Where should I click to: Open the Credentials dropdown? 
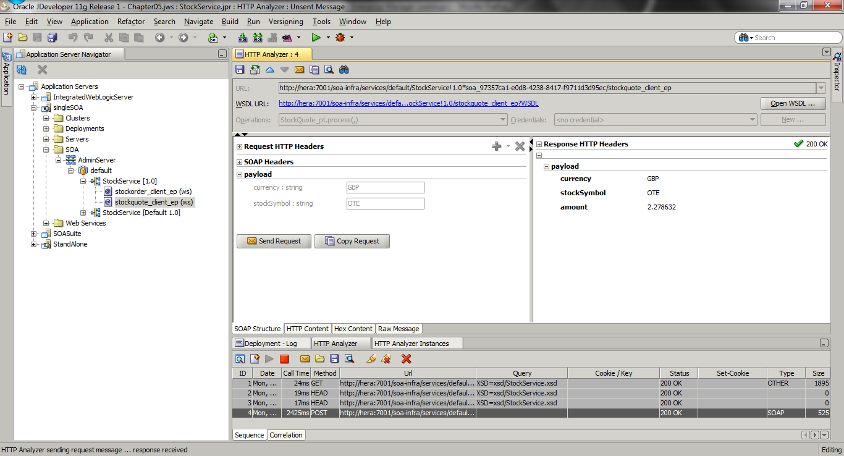coord(753,120)
